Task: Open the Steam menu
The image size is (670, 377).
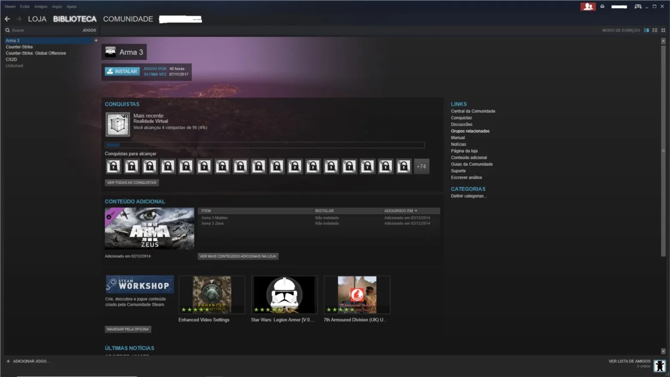Action: click(10, 6)
